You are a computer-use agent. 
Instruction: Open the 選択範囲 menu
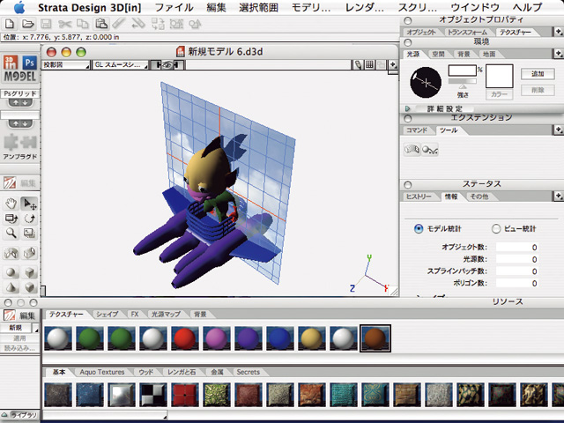click(x=258, y=7)
